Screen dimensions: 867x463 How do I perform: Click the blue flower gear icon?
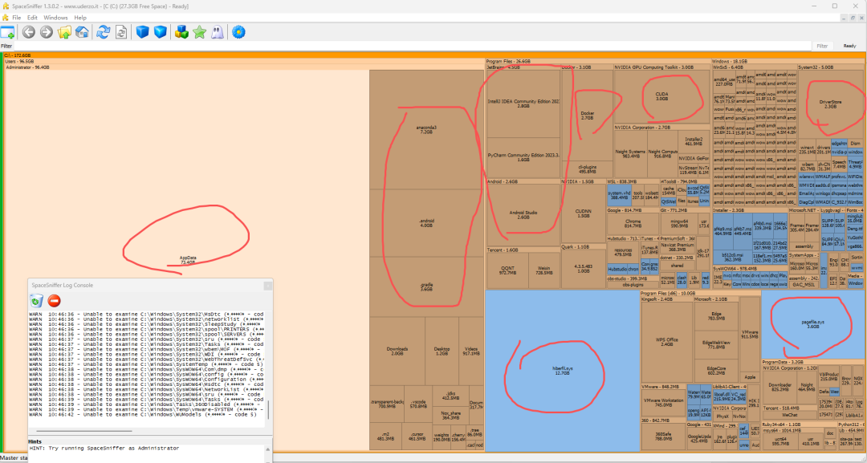pyautogui.click(x=238, y=32)
